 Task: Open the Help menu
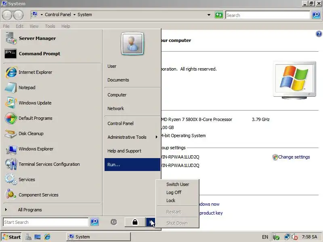click(66, 26)
